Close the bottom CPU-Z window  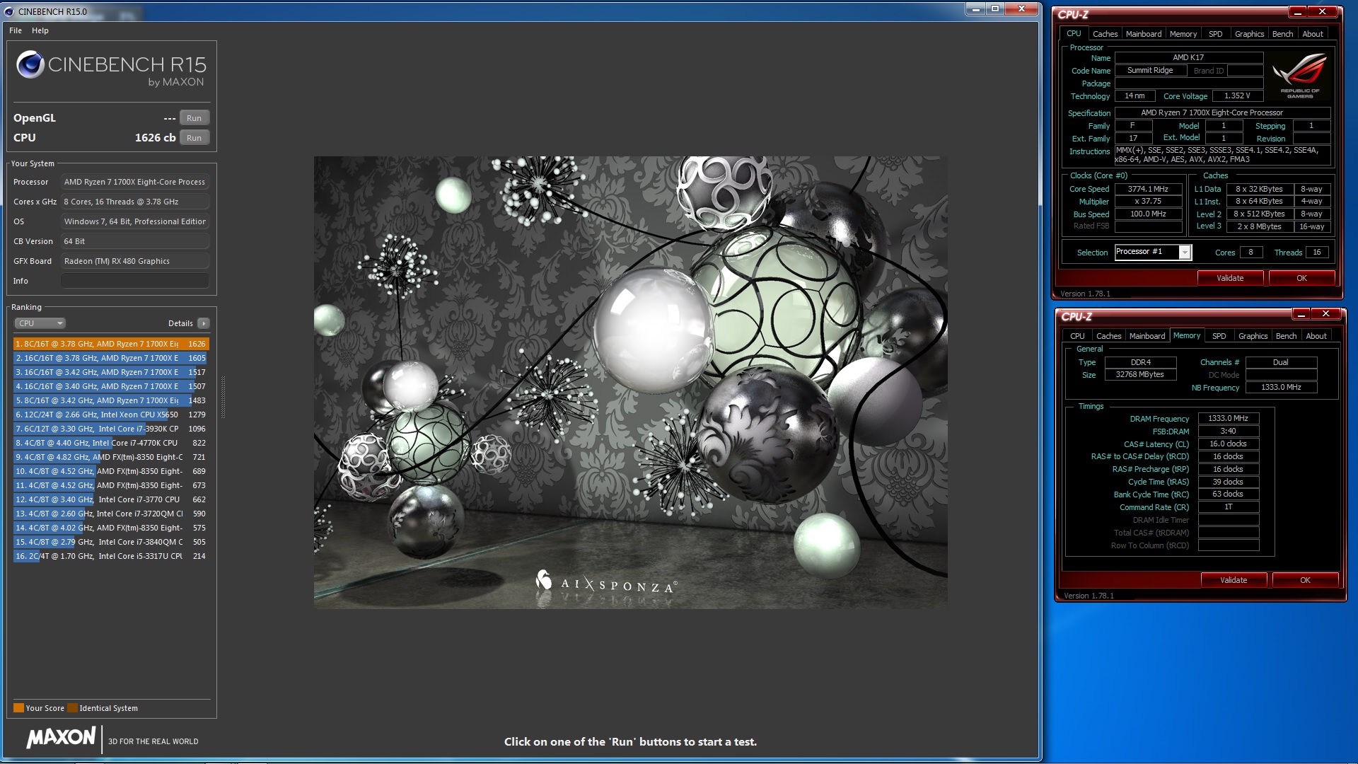[x=1326, y=314]
